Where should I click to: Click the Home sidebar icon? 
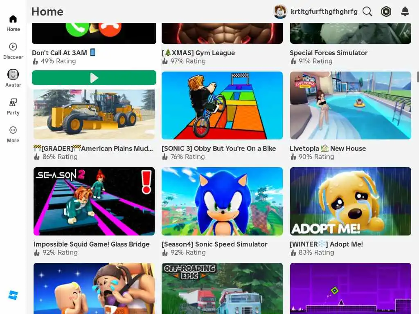click(x=13, y=19)
